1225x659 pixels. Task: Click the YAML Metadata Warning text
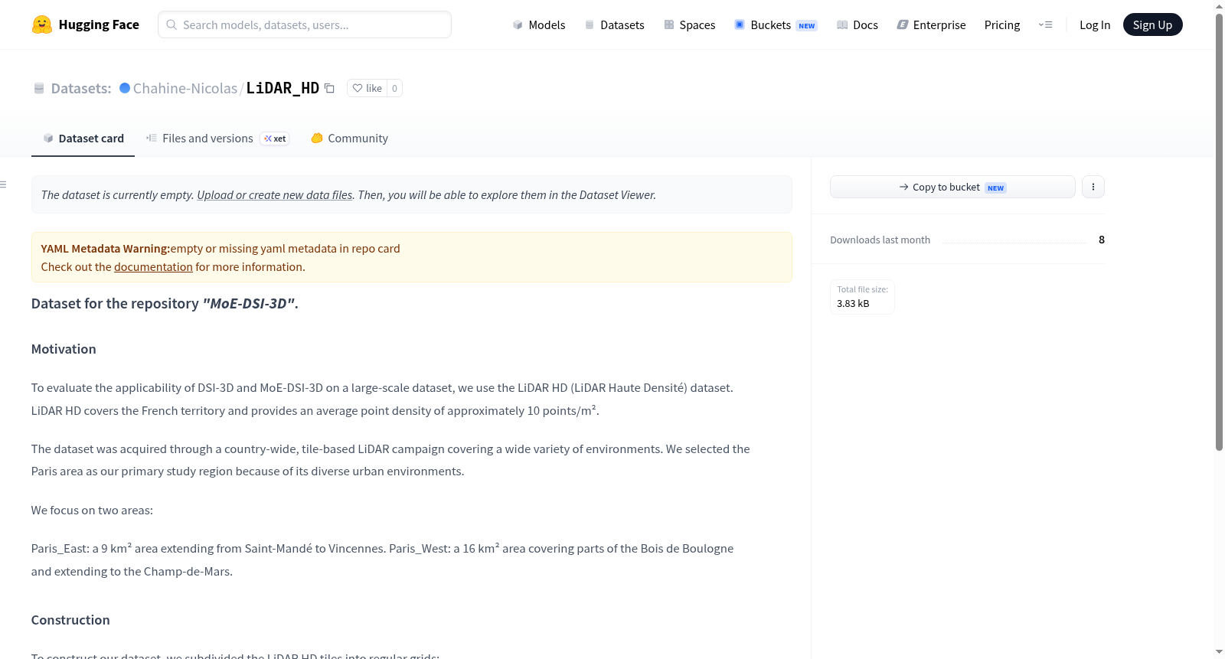(x=106, y=249)
